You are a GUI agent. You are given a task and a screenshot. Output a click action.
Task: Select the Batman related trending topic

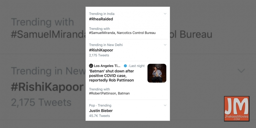(x=124, y=93)
